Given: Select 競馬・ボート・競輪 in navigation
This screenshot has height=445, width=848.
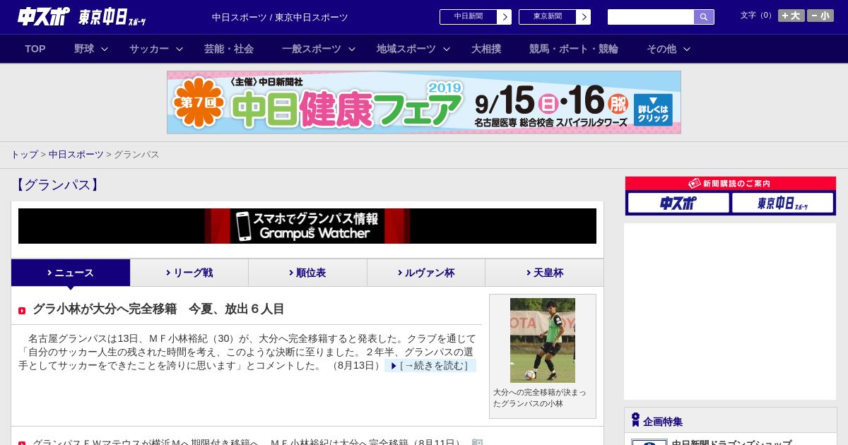Looking at the screenshot, I should click(x=574, y=49).
